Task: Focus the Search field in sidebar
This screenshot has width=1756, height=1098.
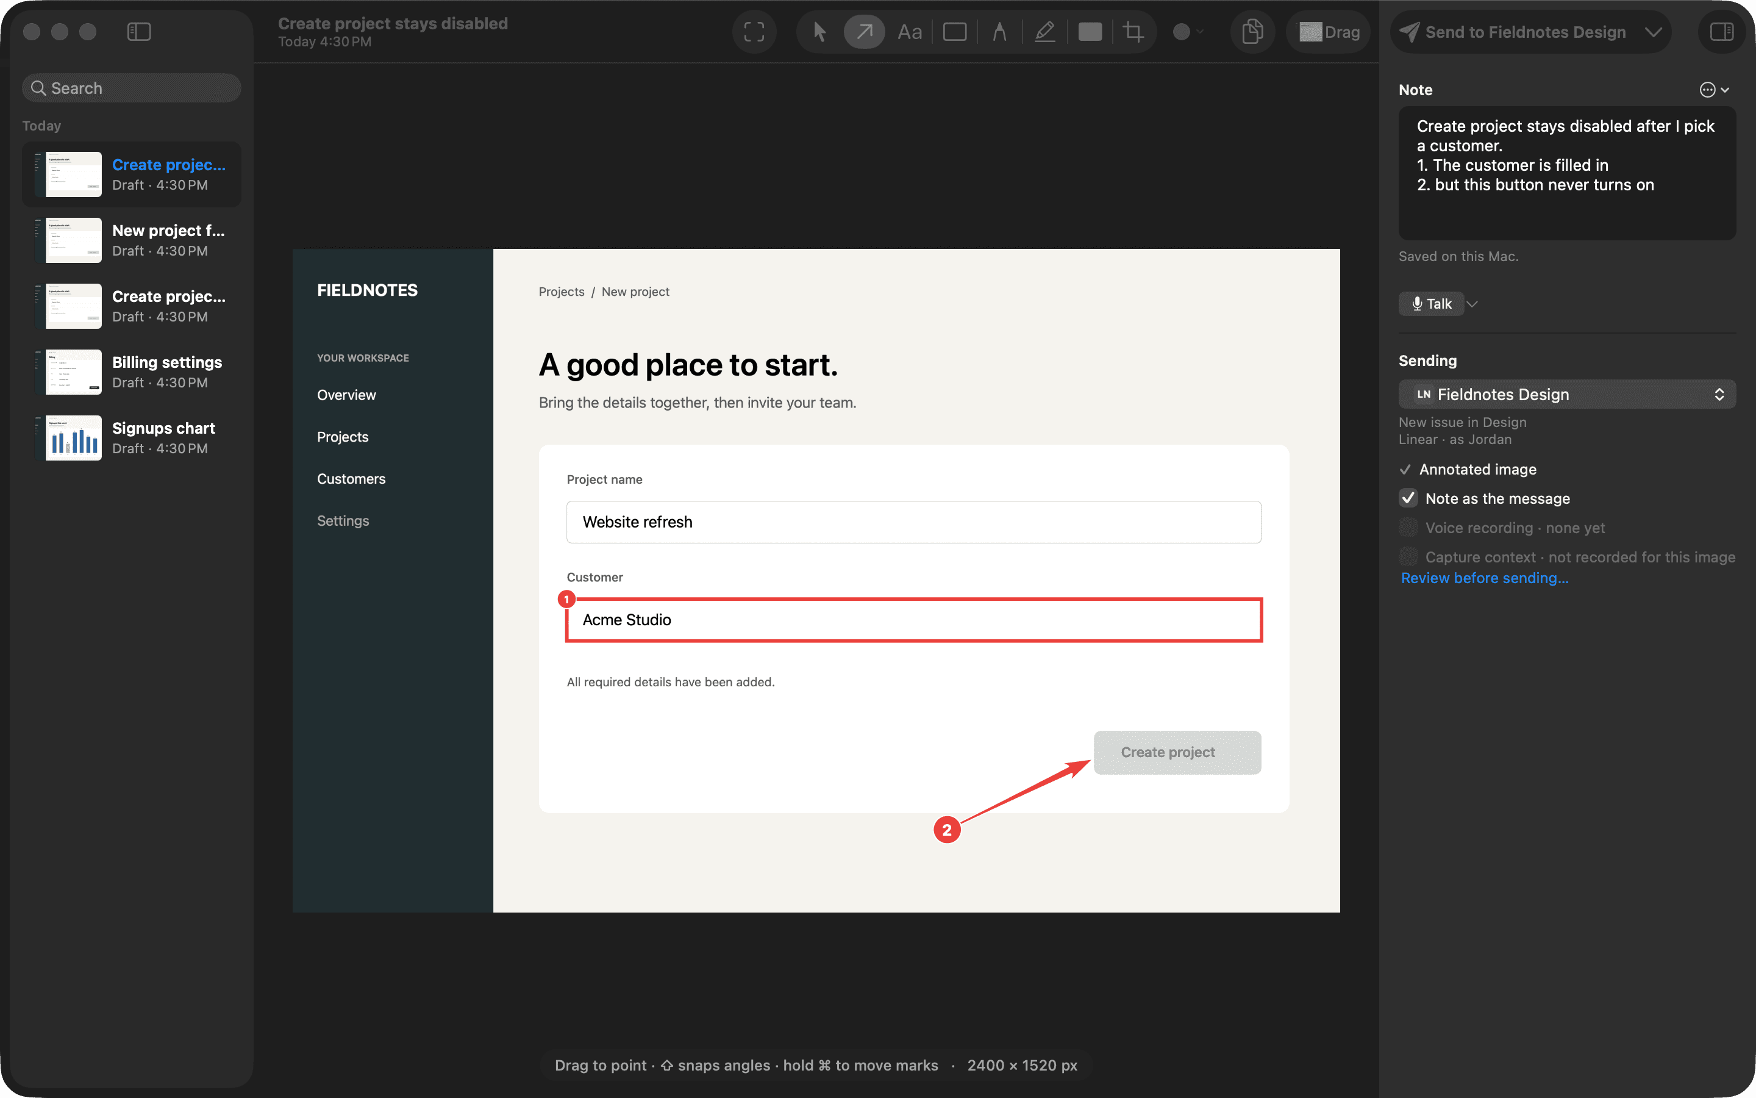Action: pos(131,88)
